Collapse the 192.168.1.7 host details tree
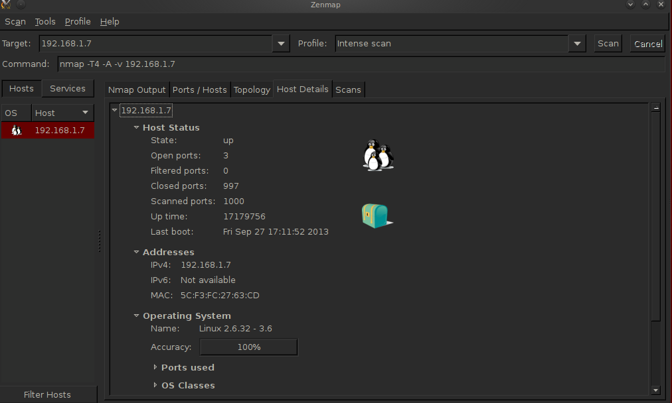Screen dimensions: 672x403 point(114,111)
